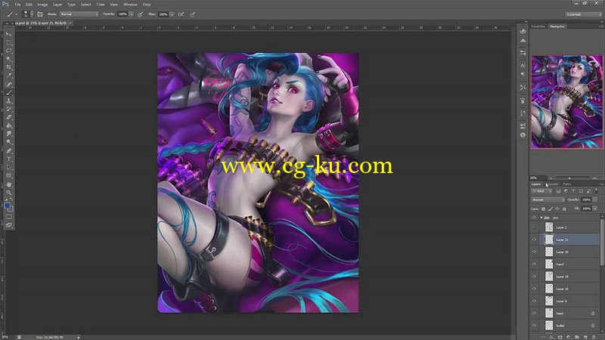Add a layer mask
Screen dimensions: 605x340
[x=560, y=337]
